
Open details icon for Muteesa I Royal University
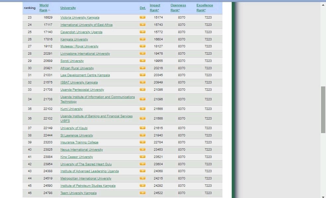click(x=142, y=46)
